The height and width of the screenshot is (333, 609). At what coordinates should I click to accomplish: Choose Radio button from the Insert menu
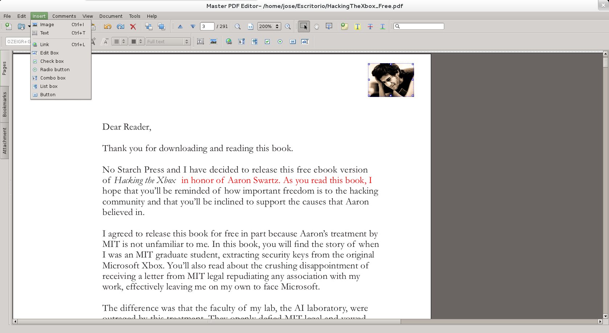61,70
